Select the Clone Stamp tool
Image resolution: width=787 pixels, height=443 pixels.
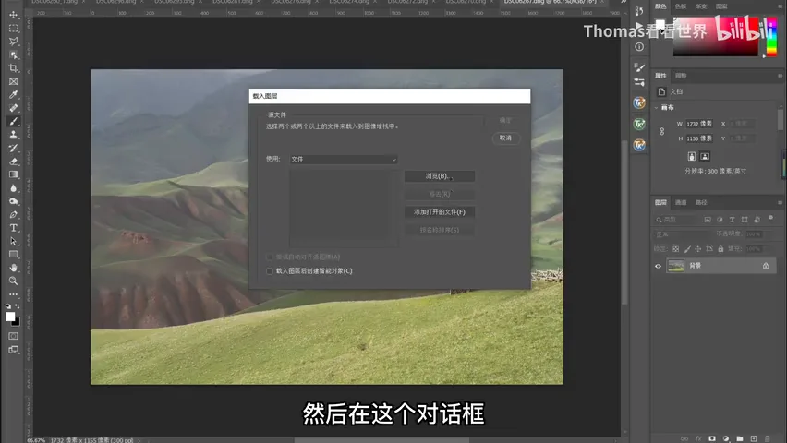point(14,135)
